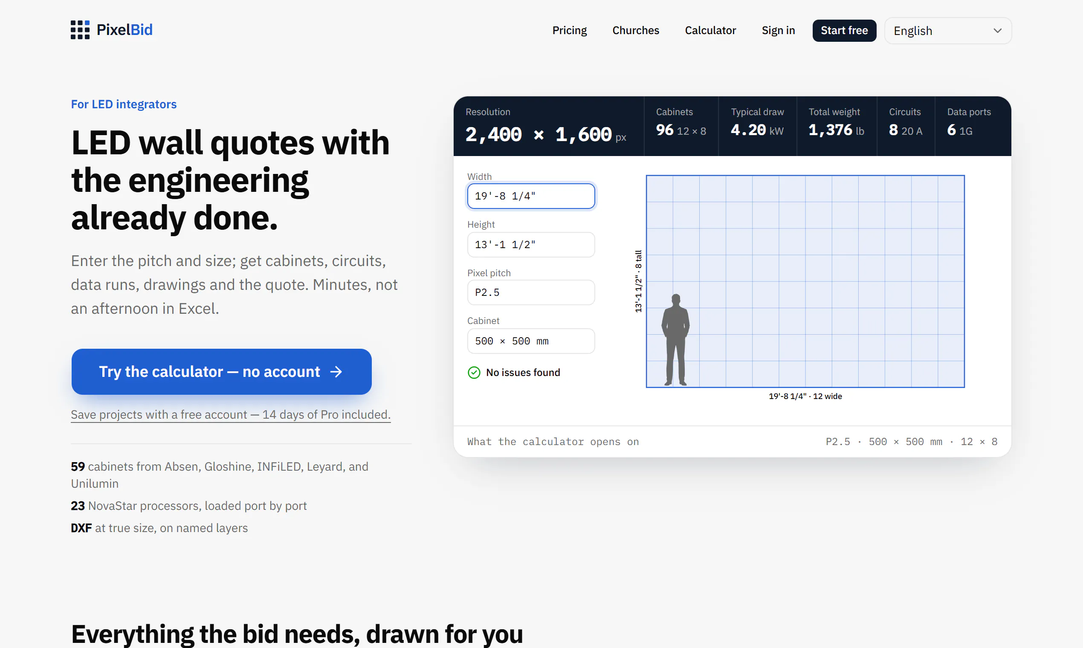This screenshot has height=648, width=1083.
Task: Open the English language dropdown
Action: (947, 31)
